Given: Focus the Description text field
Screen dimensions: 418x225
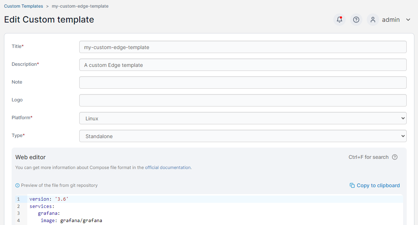Looking at the screenshot, I should [243, 65].
